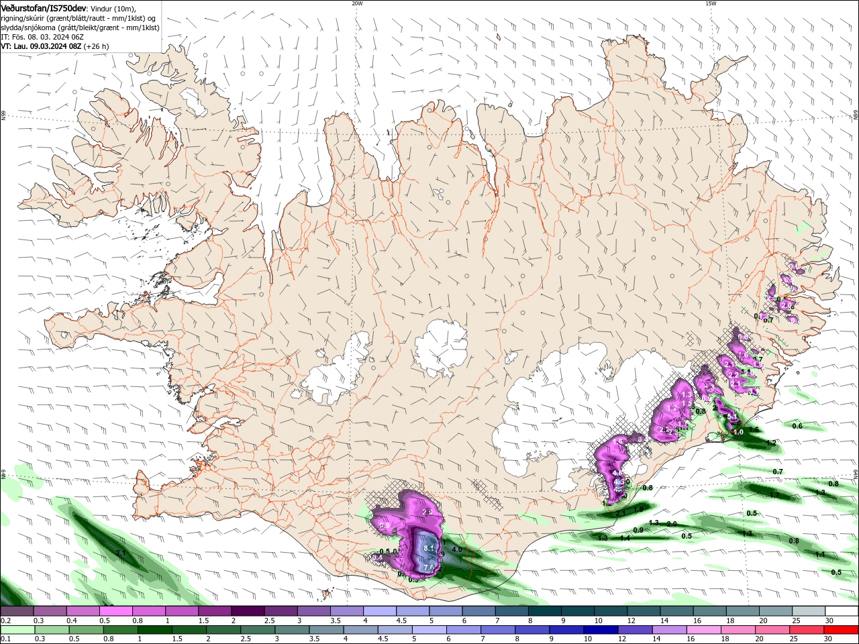Click the 1.6 rain value off the southeast coast
Viewport: 859px width, 644px height.
click(x=754, y=429)
